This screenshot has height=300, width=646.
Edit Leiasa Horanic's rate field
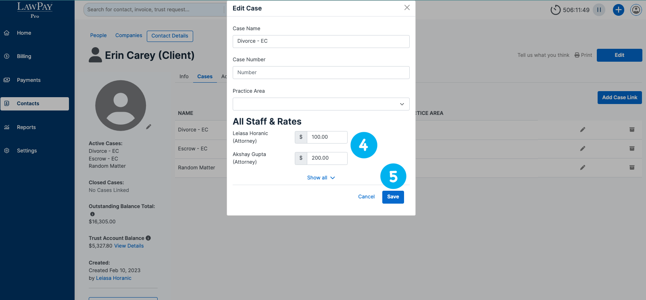click(327, 137)
